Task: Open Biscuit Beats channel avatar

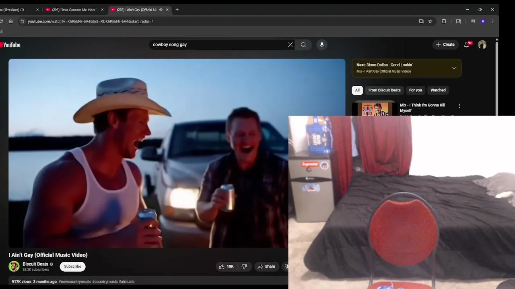Action: 14,266
